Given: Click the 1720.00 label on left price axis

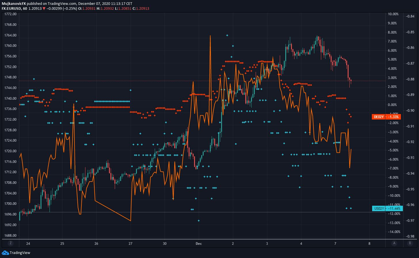Looking at the screenshot, I should pos(10,151).
